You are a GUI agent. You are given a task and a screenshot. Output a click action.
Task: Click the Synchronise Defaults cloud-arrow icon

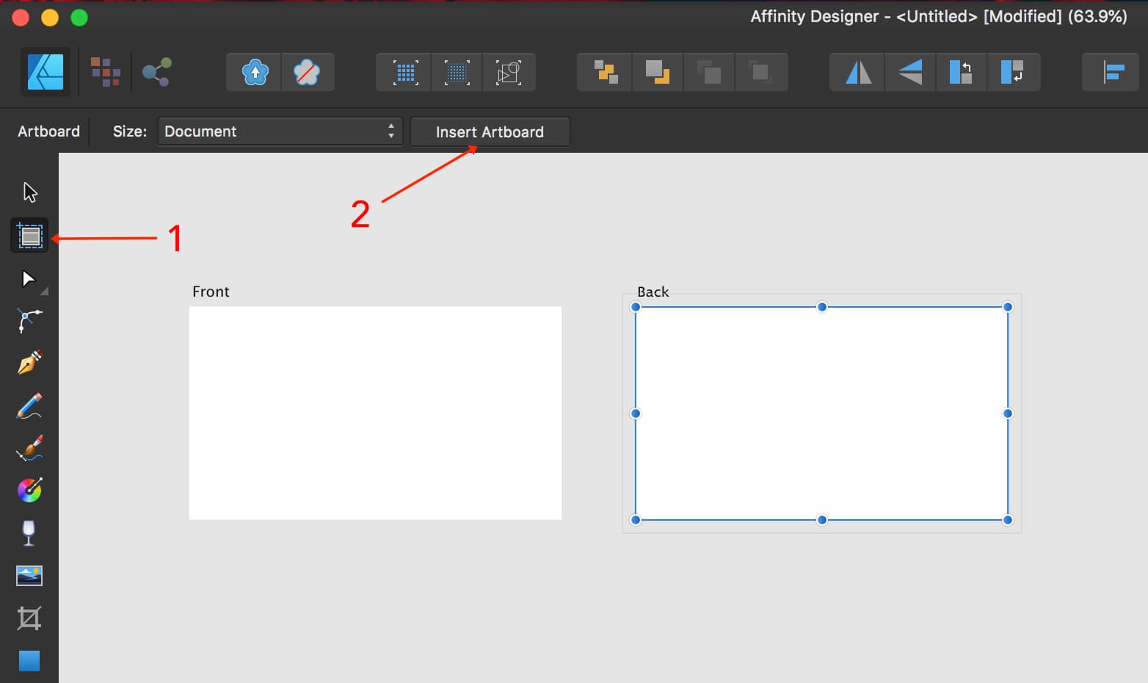click(254, 72)
